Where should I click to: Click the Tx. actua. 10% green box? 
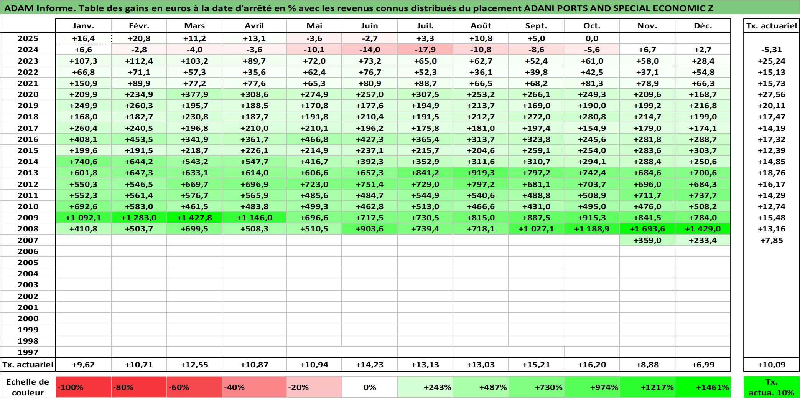tap(771, 387)
